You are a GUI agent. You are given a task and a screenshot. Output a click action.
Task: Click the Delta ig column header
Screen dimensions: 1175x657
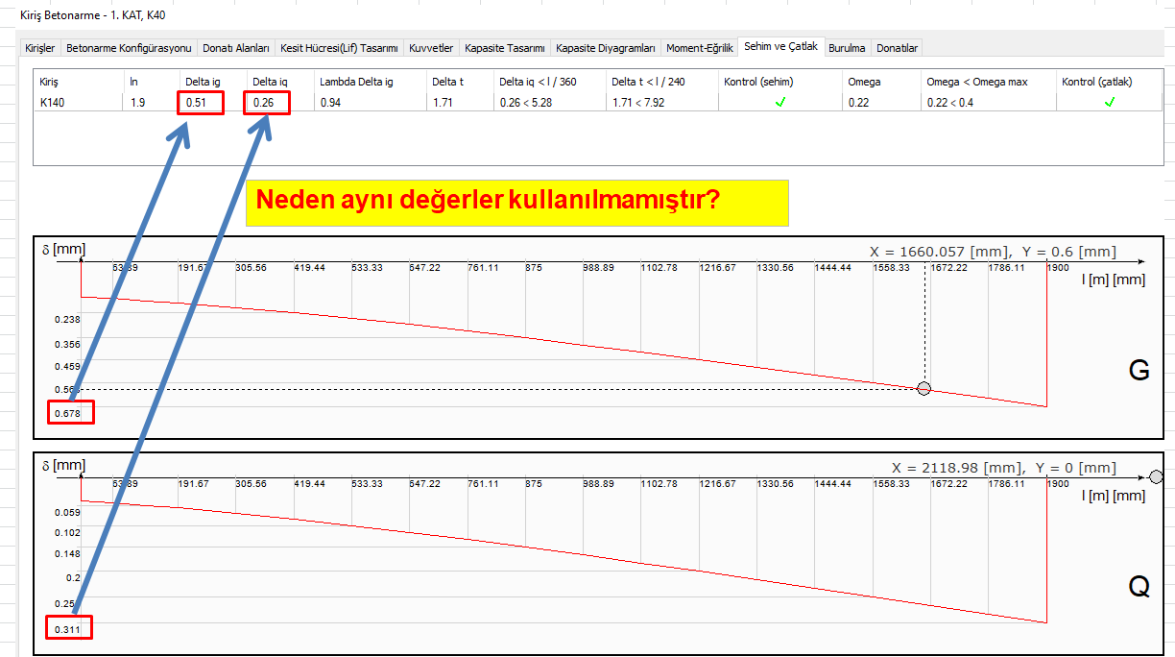point(203,82)
